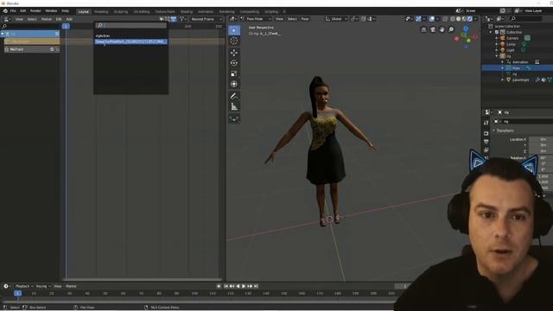Viewport: 553px width, 311px height.
Task: Select the Transform tool
Action: click(x=234, y=85)
